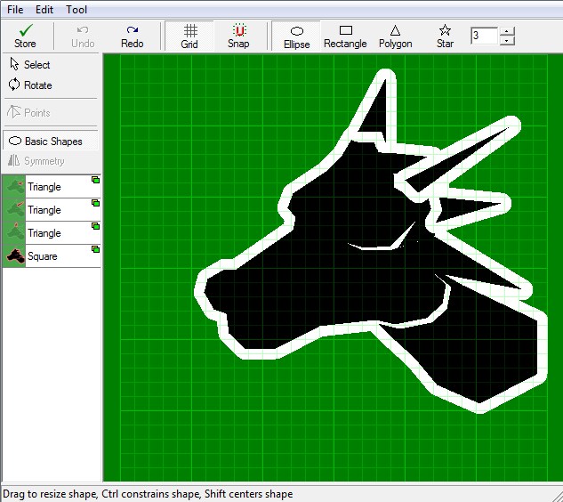Open the Tool menu
Image resolution: width=563 pixels, height=502 pixels.
click(76, 9)
